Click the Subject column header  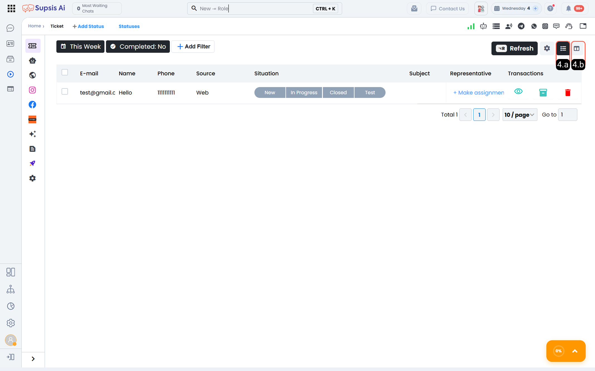point(419,73)
